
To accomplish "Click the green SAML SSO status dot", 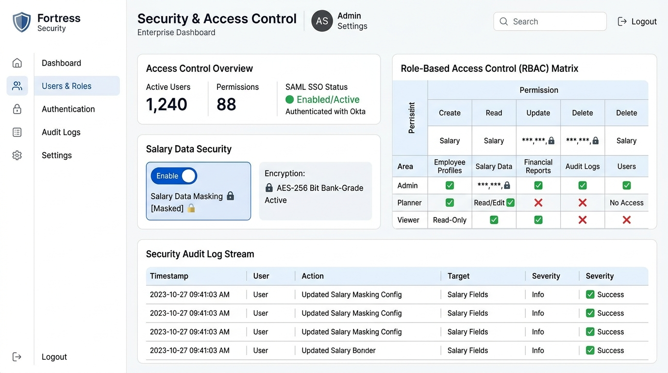I will (290, 100).
